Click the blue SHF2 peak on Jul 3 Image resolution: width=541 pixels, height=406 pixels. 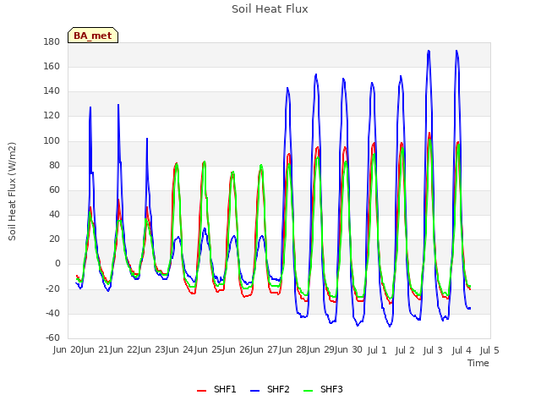429,51
